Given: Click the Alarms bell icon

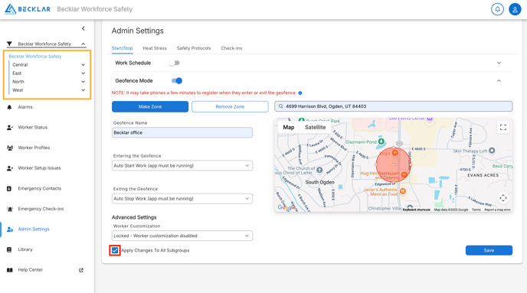Looking at the screenshot, I should (x=9, y=107).
